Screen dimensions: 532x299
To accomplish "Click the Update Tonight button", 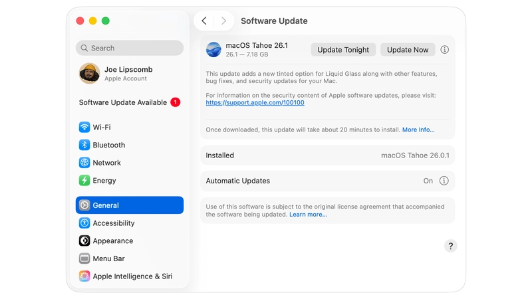I will [x=343, y=50].
